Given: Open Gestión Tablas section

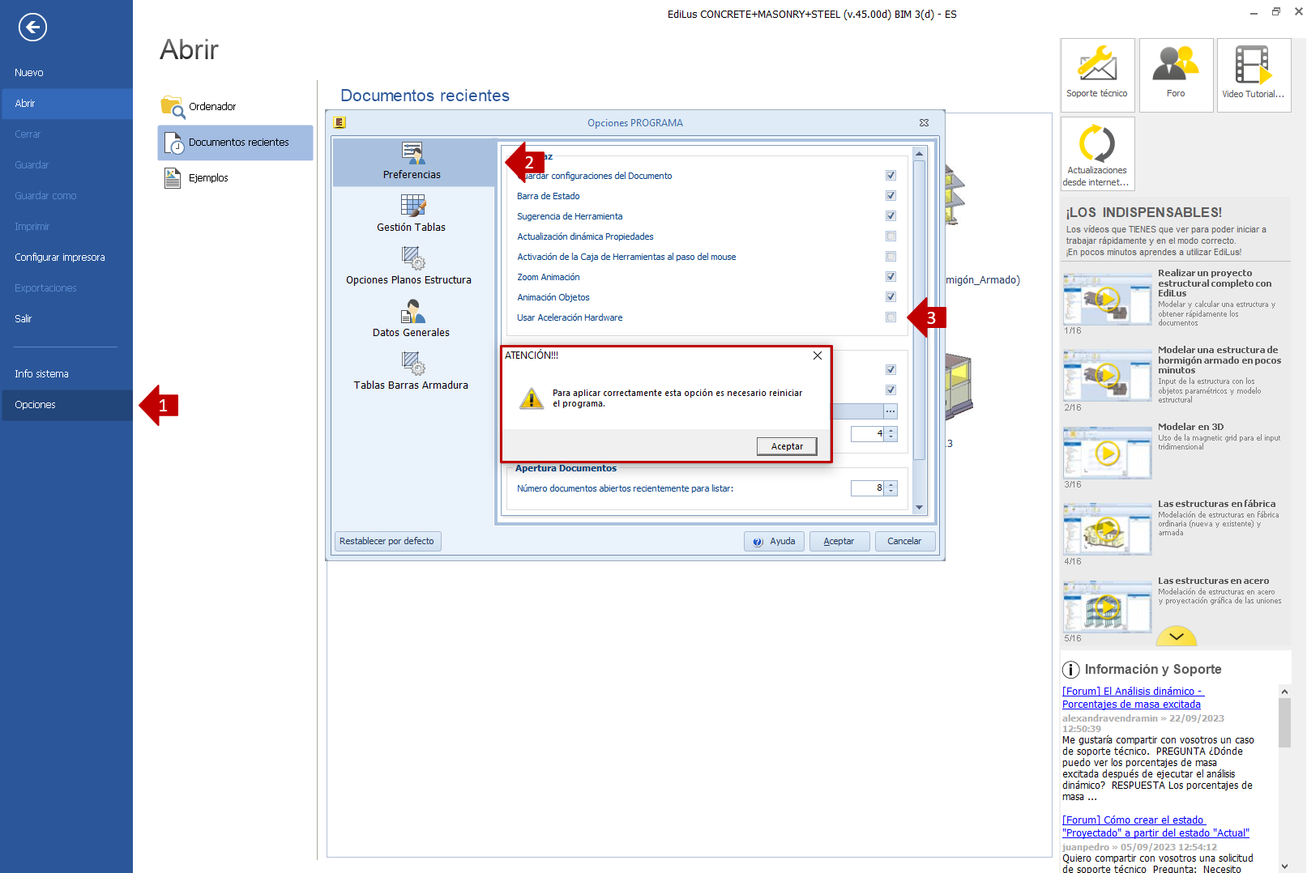Looking at the screenshot, I should pyautogui.click(x=412, y=214).
